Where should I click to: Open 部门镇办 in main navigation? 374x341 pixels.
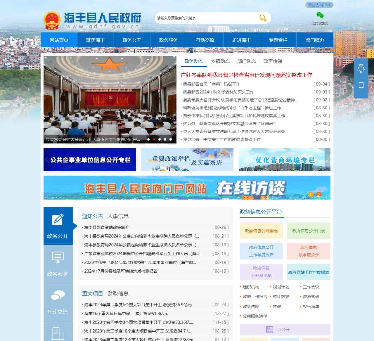[315, 40]
